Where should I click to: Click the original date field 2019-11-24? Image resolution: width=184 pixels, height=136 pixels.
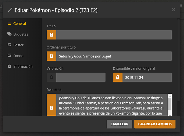tap(147, 77)
